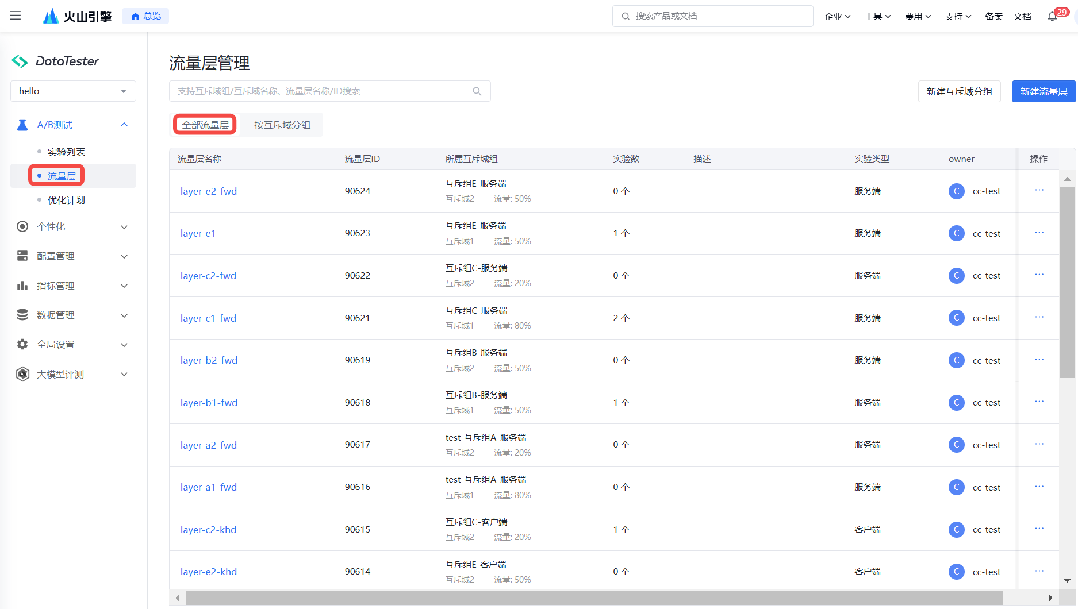The width and height of the screenshot is (1078, 609).
Task: Click layer ID 90621 cell
Action: click(x=357, y=318)
